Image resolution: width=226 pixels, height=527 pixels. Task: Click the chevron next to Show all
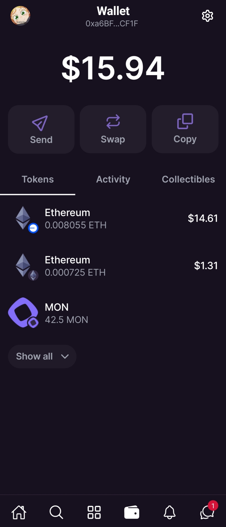pyautogui.click(x=65, y=357)
